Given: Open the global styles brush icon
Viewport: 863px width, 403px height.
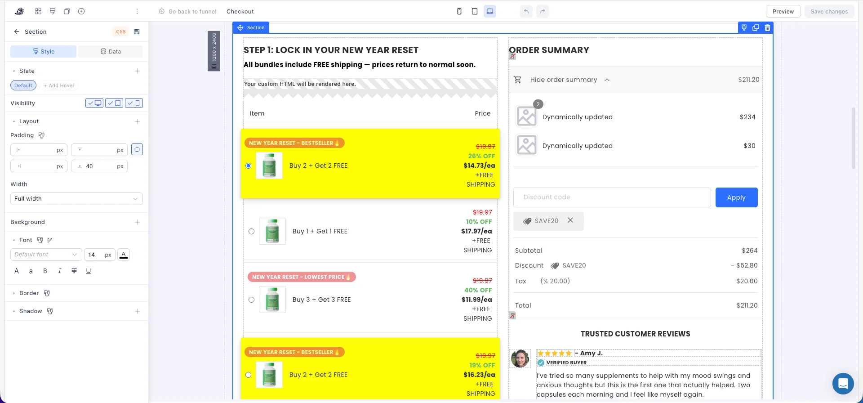Looking at the screenshot, I should [x=53, y=11].
